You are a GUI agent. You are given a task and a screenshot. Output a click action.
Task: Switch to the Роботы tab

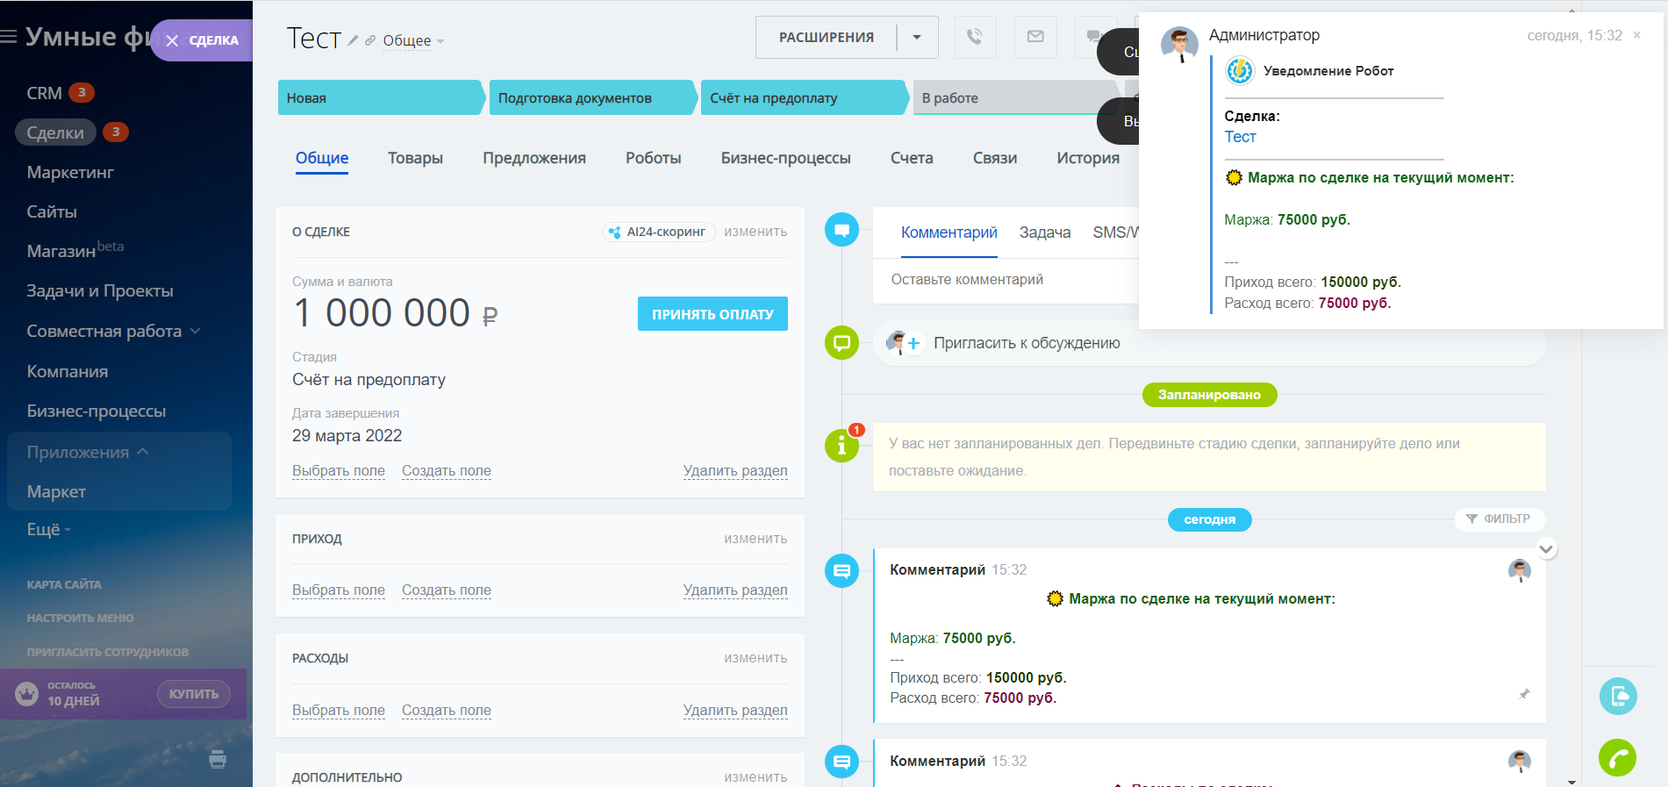pyautogui.click(x=654, y=158)
